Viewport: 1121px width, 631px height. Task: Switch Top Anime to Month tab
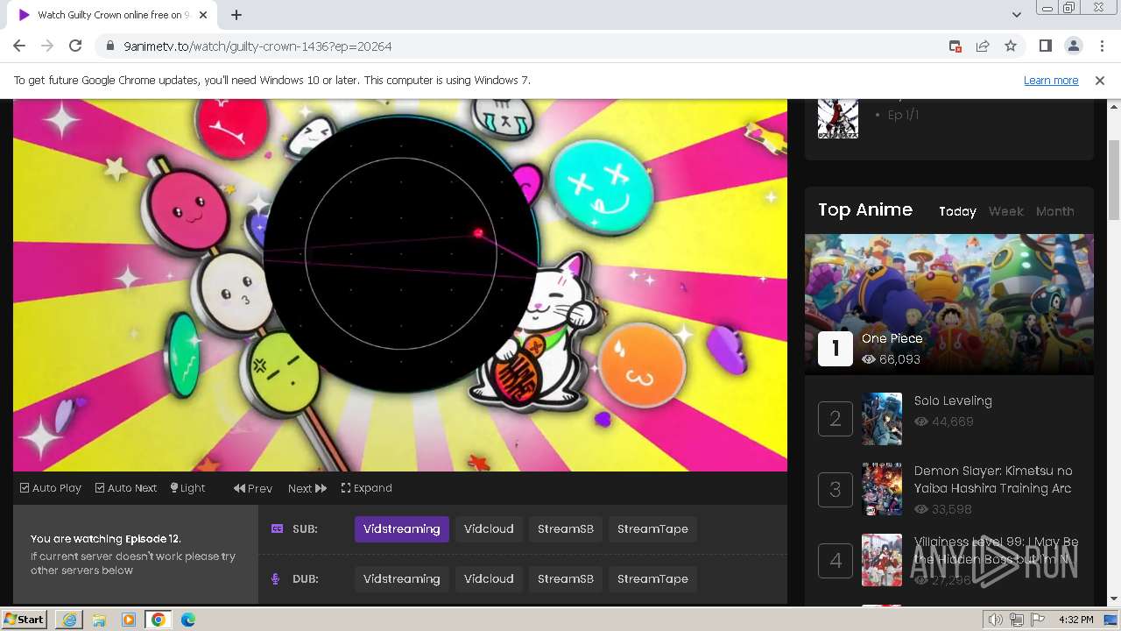coord(1054,211)
